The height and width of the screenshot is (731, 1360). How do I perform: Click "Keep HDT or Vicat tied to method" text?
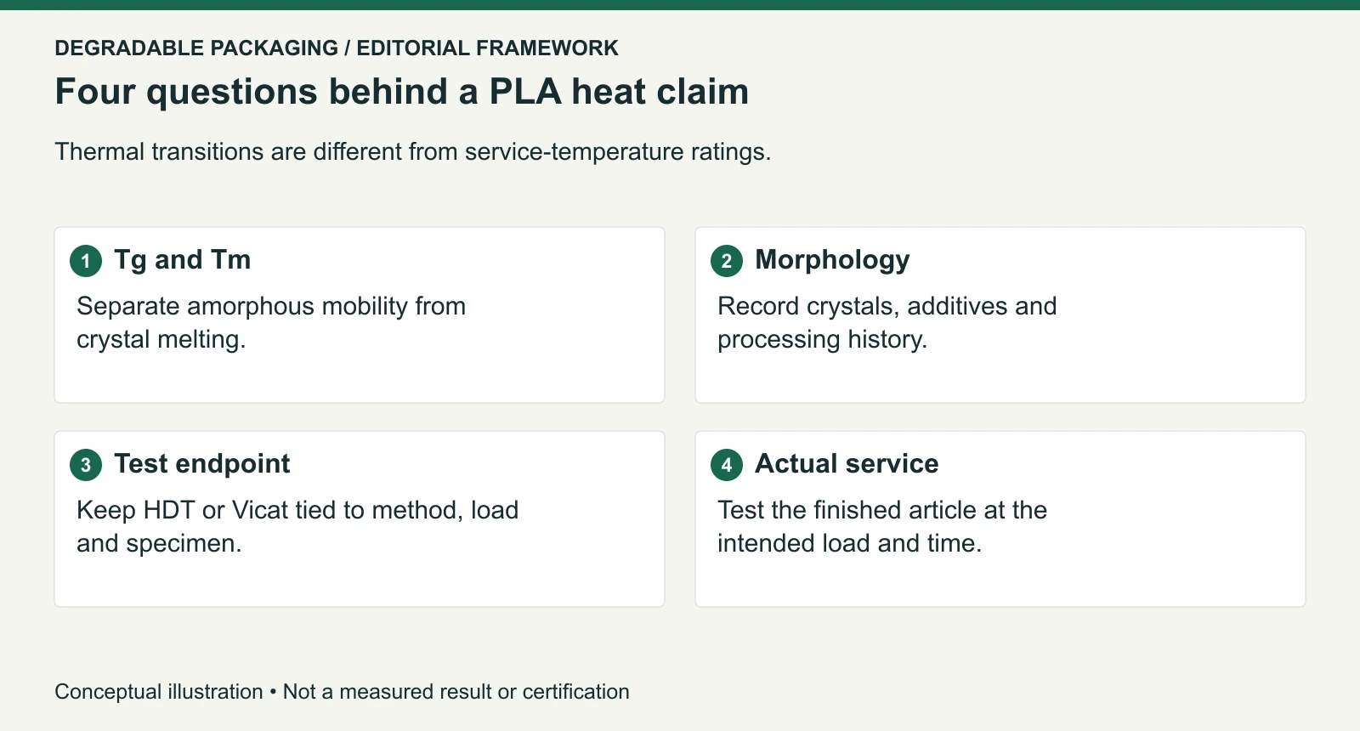tap(297, 527)
